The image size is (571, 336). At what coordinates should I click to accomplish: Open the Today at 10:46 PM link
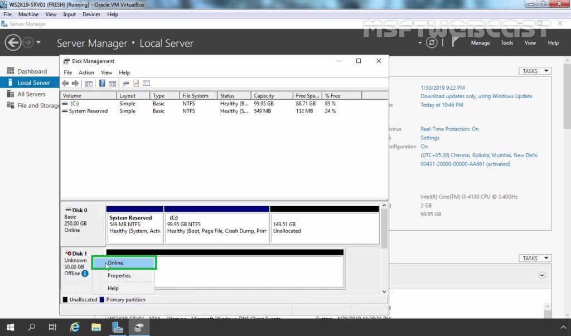(x=442, y=105)
